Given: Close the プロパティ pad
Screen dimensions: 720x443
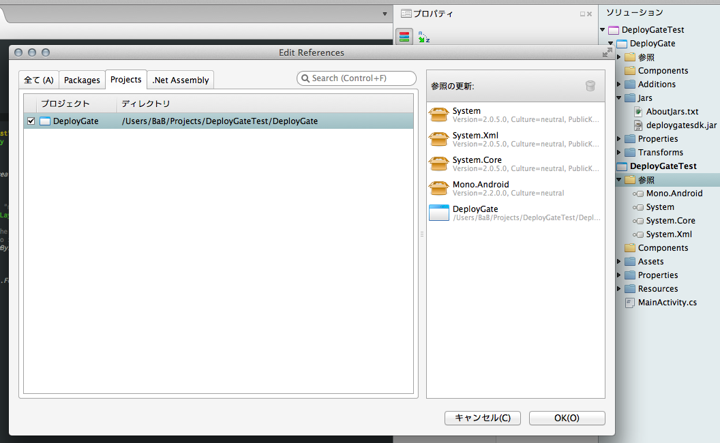Looking at the screenshot, I should tap(589, 14).
